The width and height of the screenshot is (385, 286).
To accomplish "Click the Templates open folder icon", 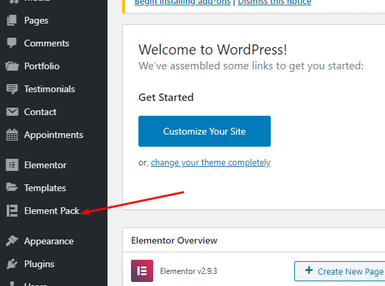I will tap(12, 187).
